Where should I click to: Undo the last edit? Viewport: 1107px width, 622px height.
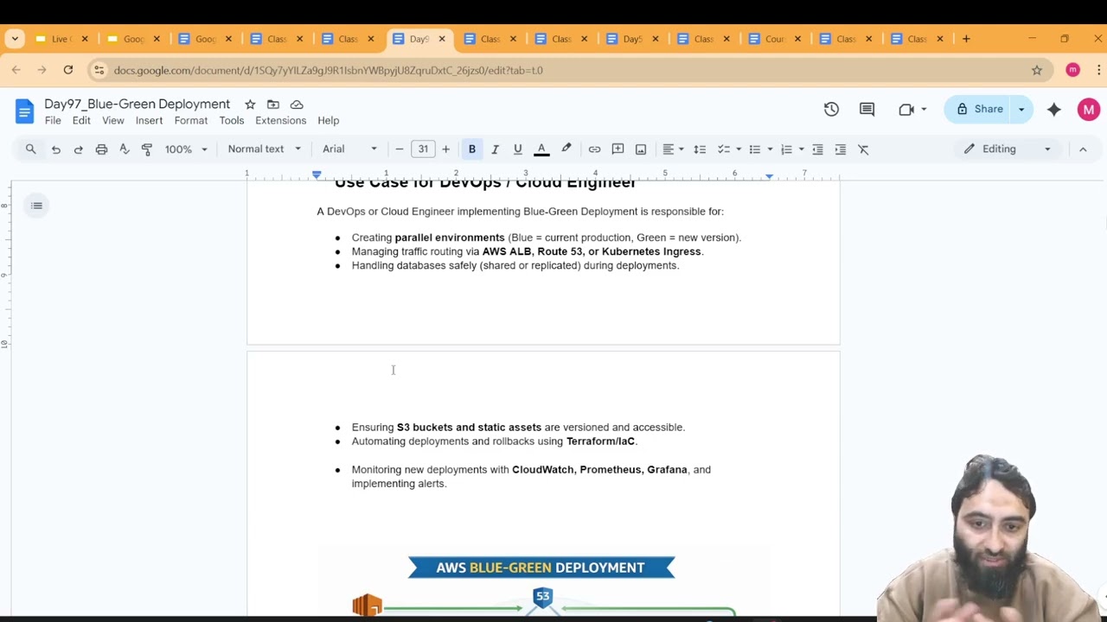click(x=55, y=149)
